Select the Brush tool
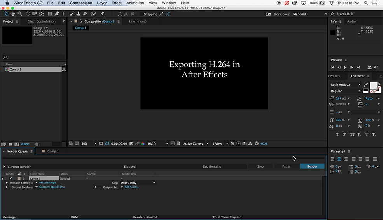 pos(72,14)
